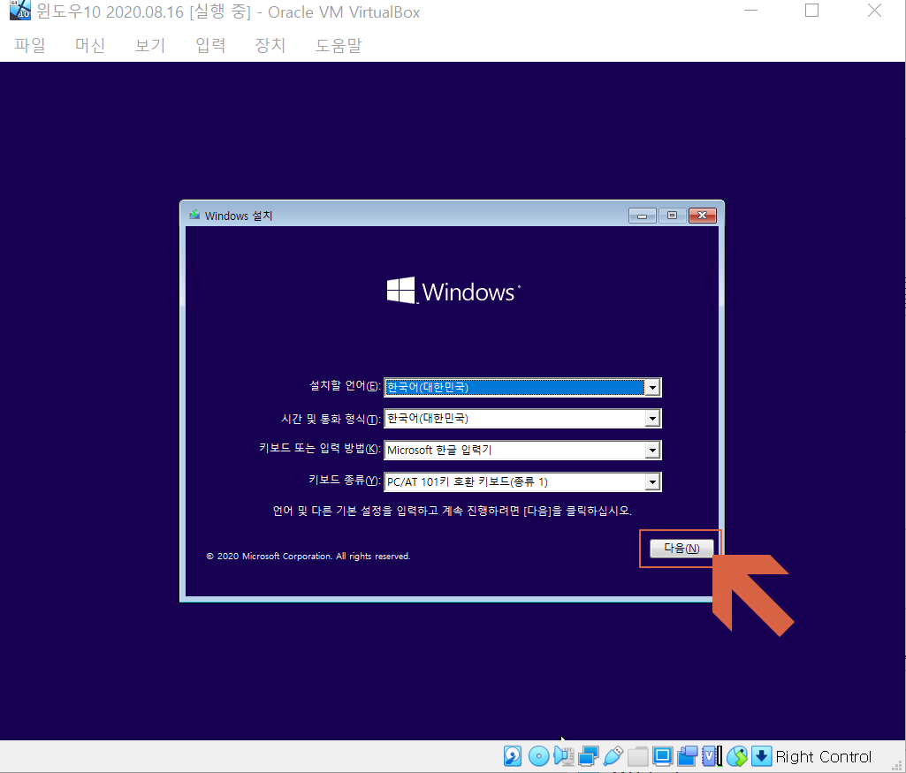Maximize the Windows 설치 dialog
Viewport: 906px width, 773px height.
672,216
